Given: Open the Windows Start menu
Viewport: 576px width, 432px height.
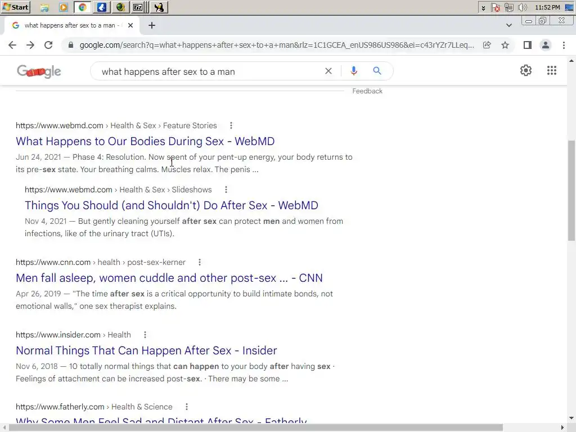Looking at the screenshot, I should point(15,7).
